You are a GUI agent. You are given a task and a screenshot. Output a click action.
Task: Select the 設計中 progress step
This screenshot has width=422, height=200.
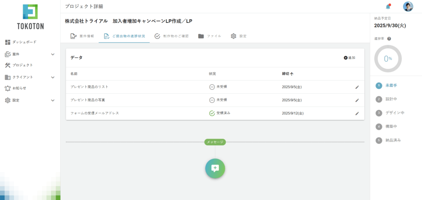pos(392,99)
